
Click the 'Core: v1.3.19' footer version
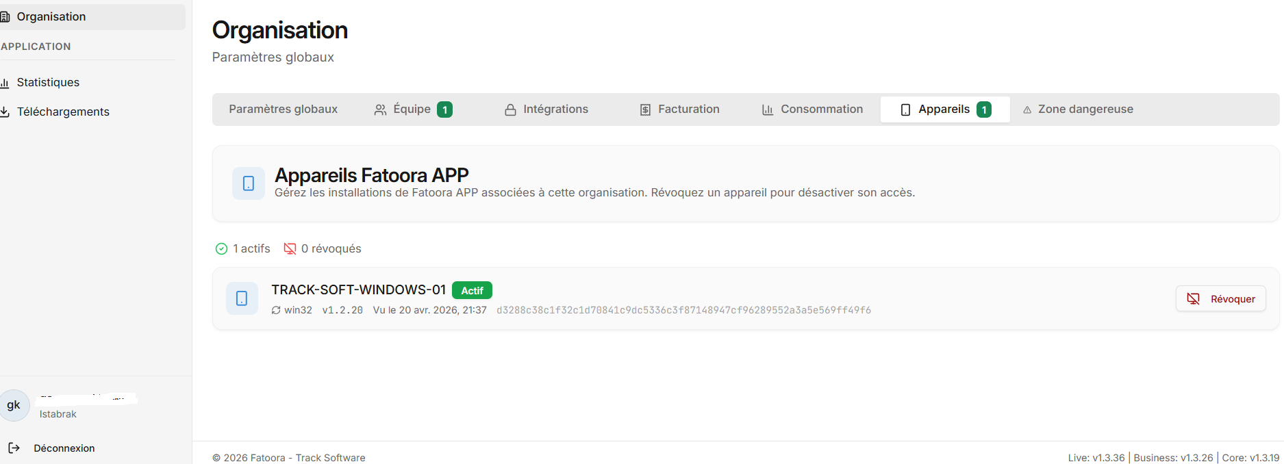point(1250,458)
